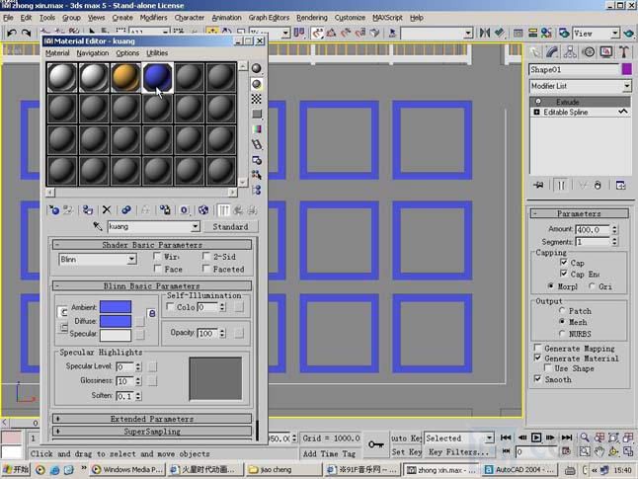Expand SuperSampling rollout
This screenshot has height=479, width=638.
(152, 431)
